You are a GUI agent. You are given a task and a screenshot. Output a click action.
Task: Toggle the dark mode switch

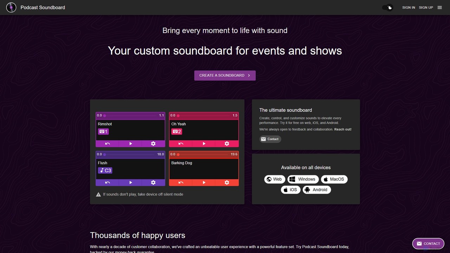[388, 7]
